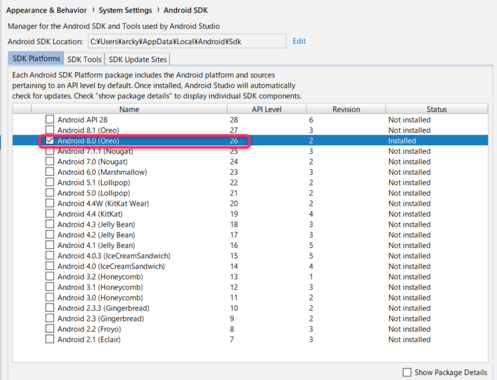The width and height of the screenshot is (497, 380).
Task: Click Android SDK breadcrumb title
Action: click(186, 11)
